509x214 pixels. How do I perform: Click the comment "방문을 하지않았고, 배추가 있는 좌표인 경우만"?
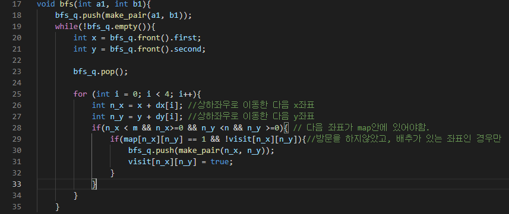[x=409, y=139]
